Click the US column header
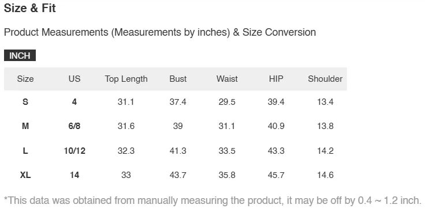425x216 pixels. tap(74, 79)
